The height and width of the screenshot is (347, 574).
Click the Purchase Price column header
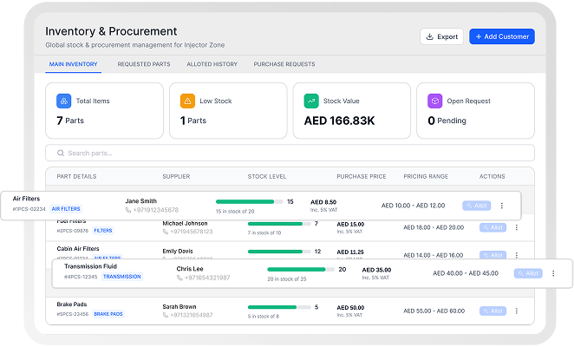pos(362,177)
